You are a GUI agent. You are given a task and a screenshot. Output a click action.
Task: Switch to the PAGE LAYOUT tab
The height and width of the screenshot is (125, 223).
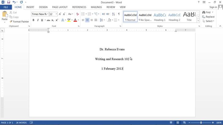coord(60,7)
